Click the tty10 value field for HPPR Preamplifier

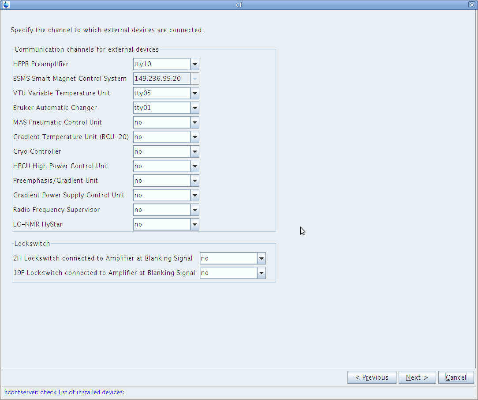pyautogui.click(x=162, y=64)
